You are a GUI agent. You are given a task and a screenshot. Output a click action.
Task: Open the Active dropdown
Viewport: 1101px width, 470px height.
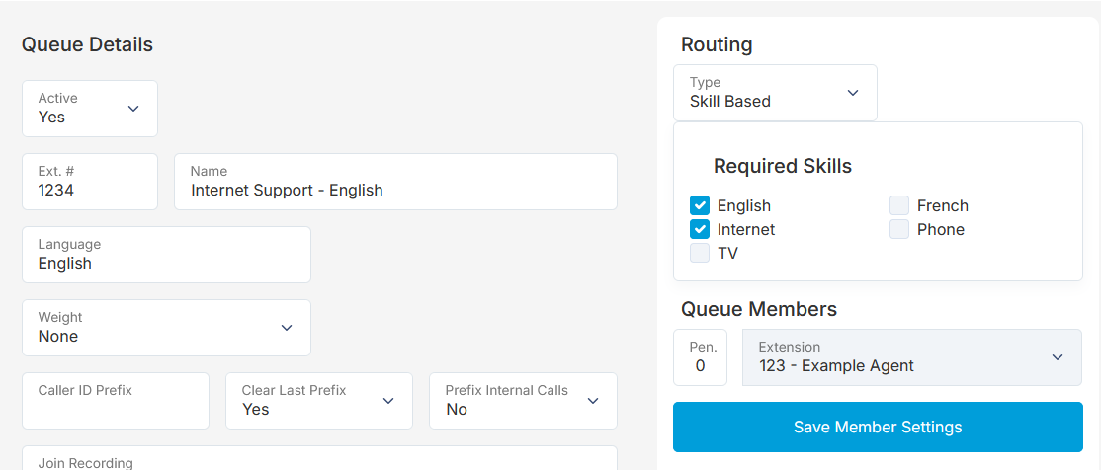coord(90,109)
